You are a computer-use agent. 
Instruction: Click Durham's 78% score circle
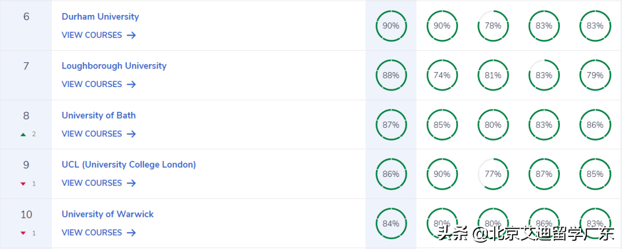(493, 26)
